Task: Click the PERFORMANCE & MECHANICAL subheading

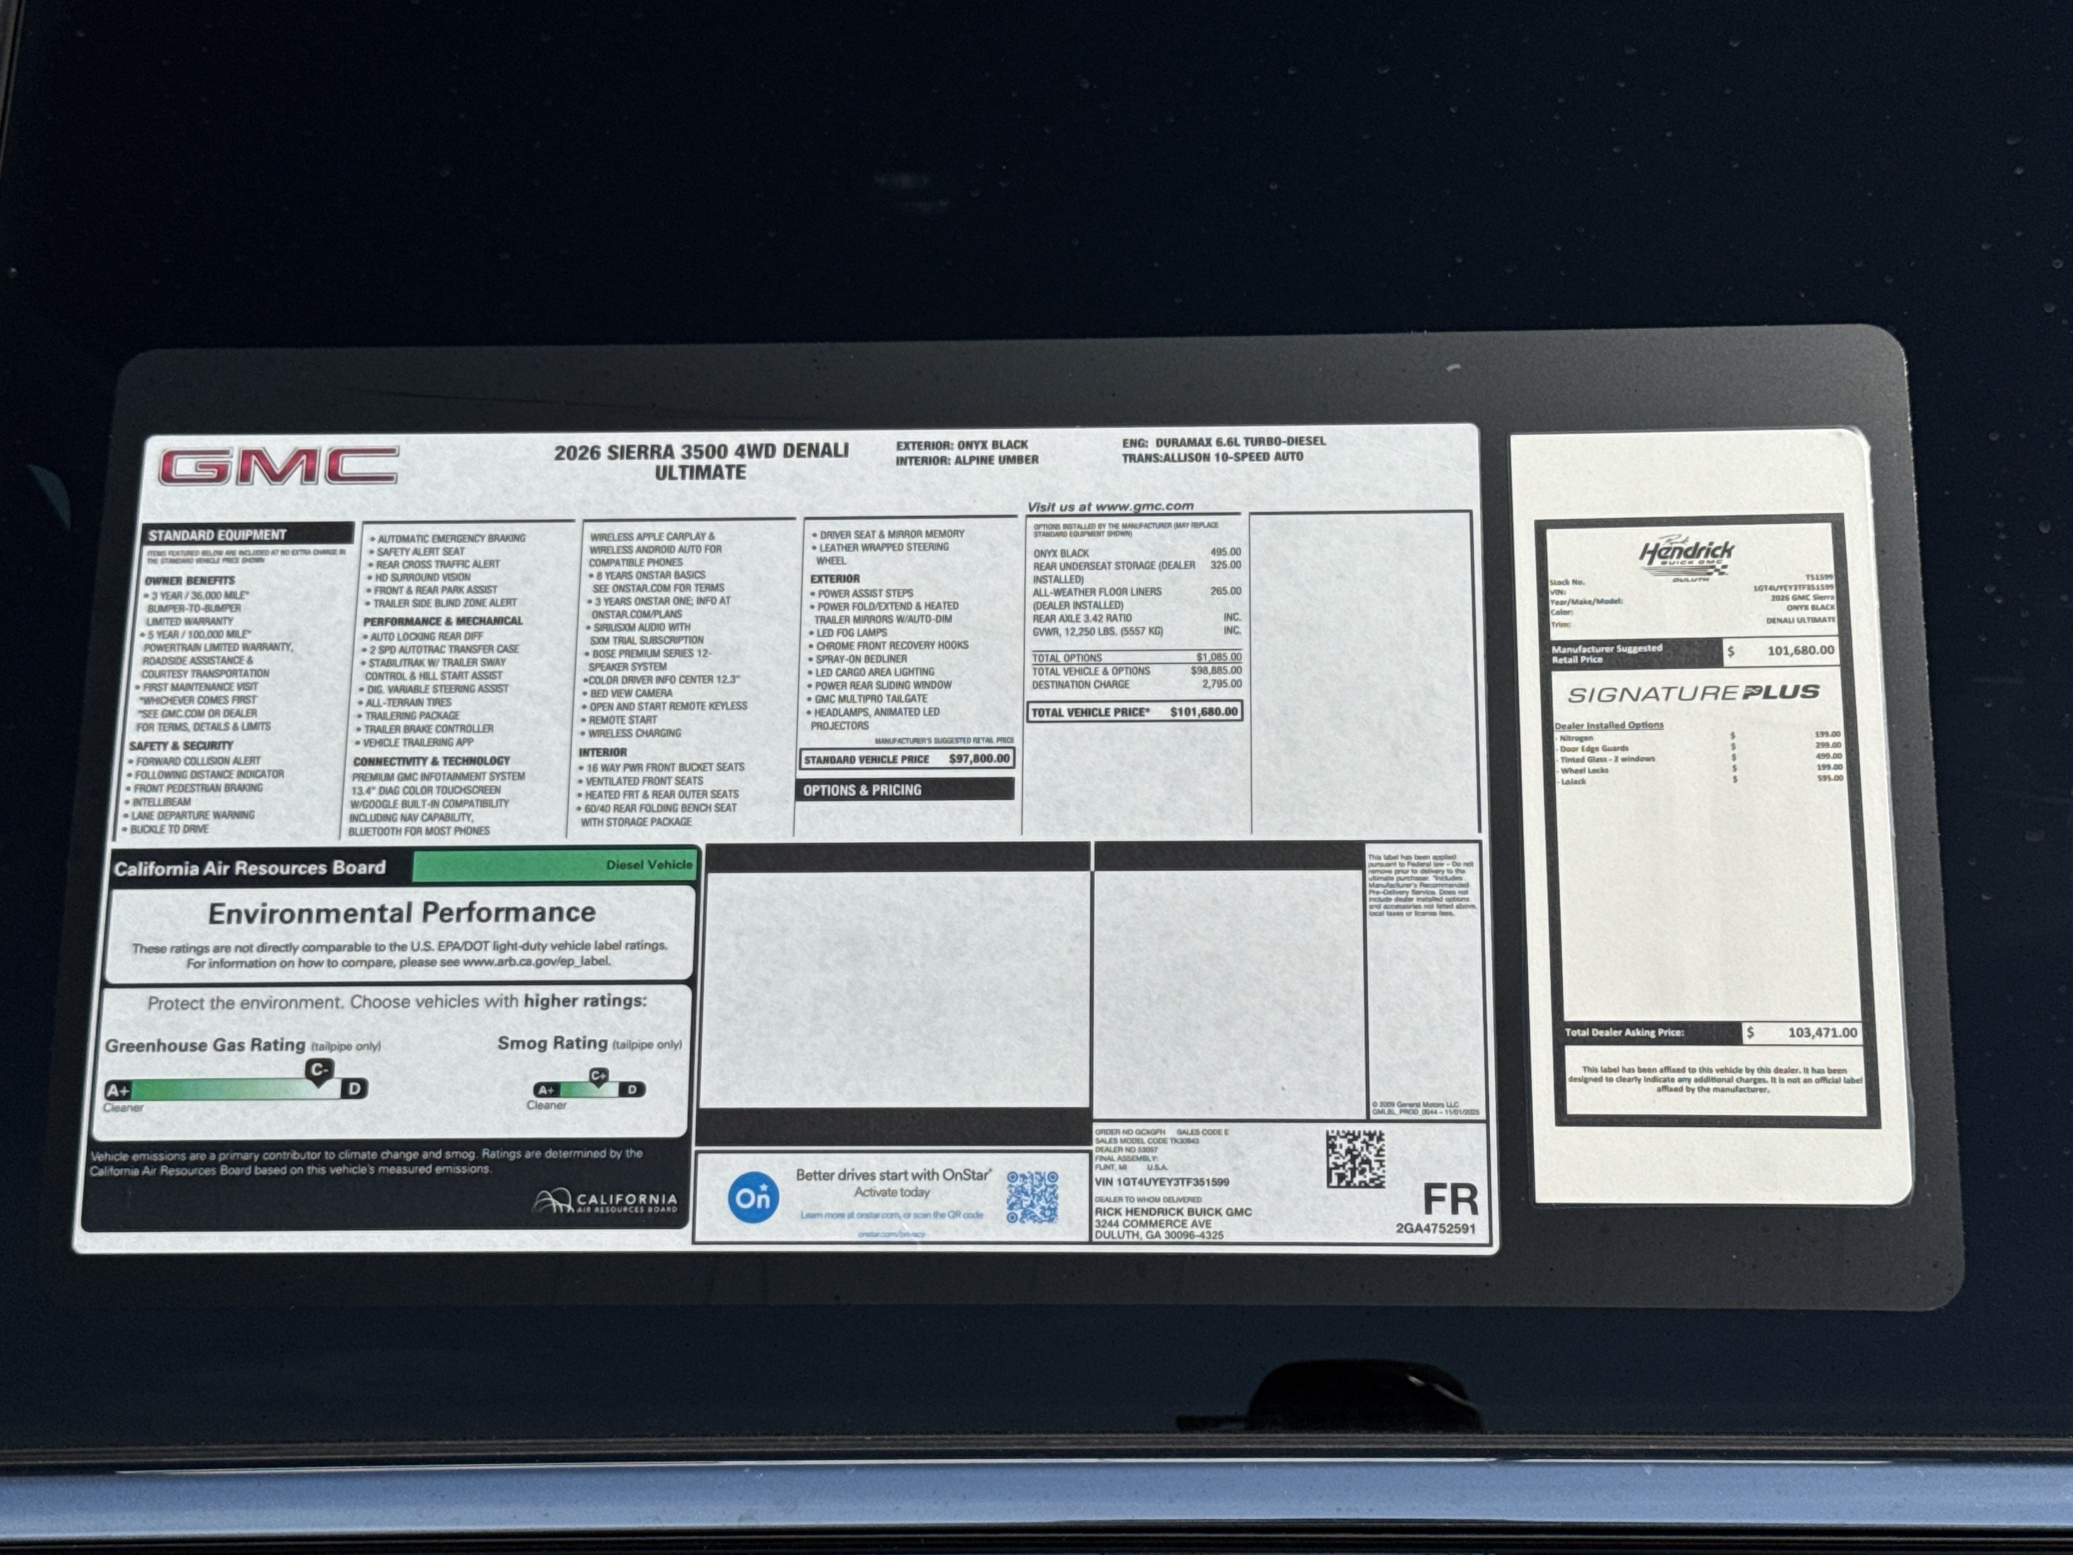Action: 443,621
